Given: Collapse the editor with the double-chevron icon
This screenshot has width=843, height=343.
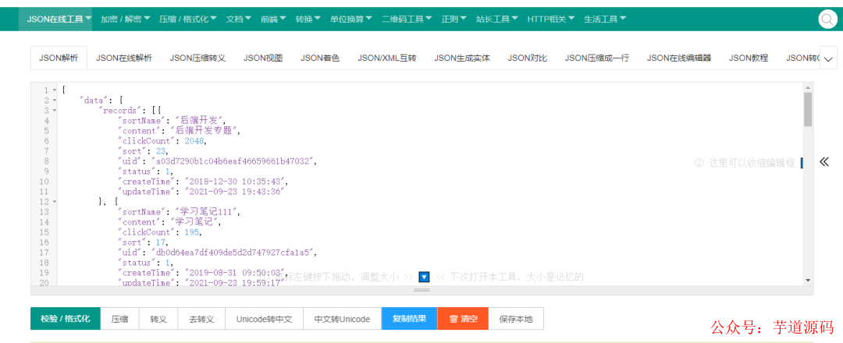Looking at the screenshot, I should (x=824, y=163).
